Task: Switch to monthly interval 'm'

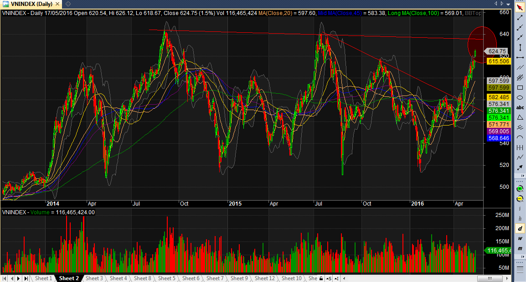Action: tap(520, 248)
